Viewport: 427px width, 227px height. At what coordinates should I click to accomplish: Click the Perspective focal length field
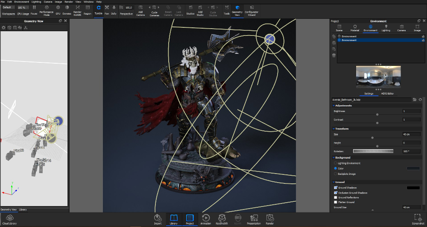point(129,7)
